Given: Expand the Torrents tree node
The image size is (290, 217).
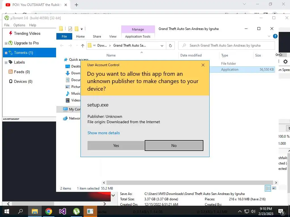Looking at the screenshot, I should click(x=6, y=53).
